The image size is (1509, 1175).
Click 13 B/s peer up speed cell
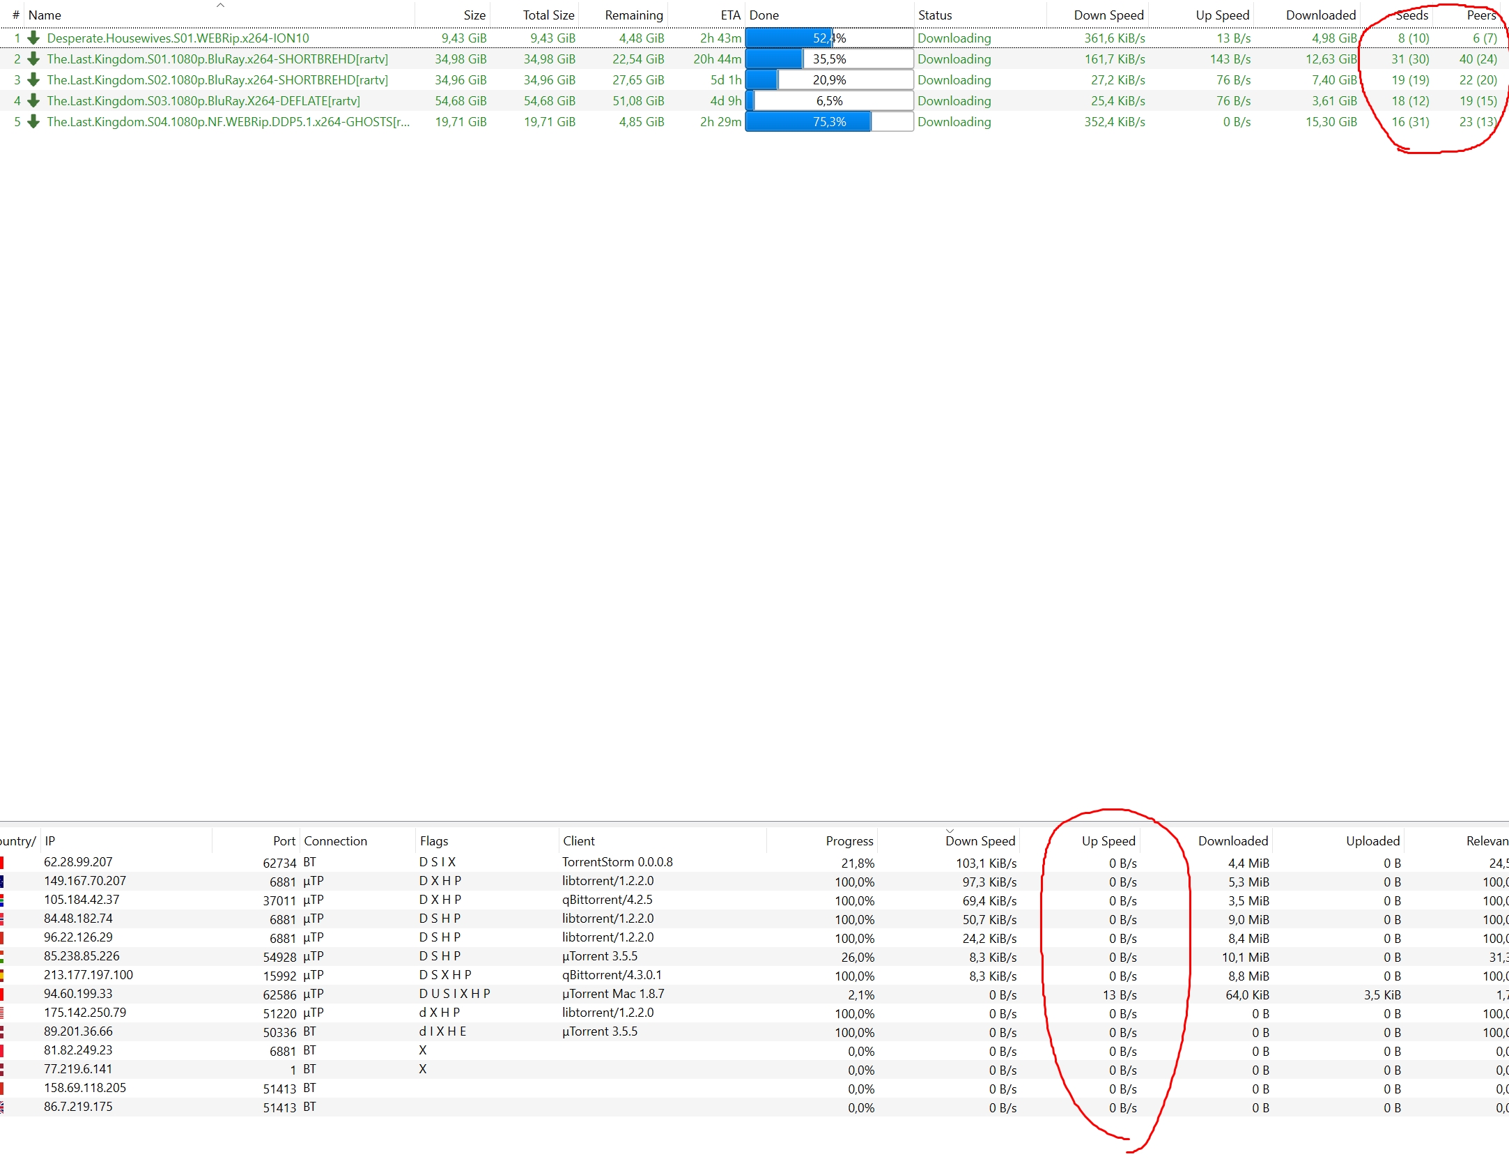coord(1120,994)
